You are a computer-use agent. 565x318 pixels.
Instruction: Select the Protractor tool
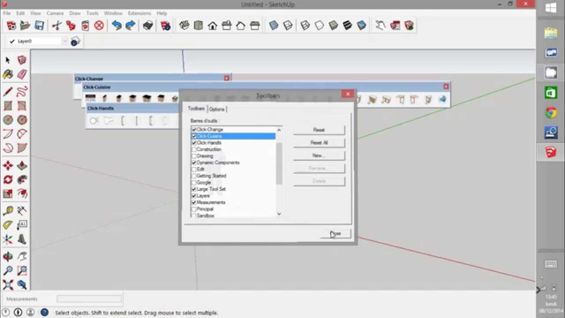pyautogui.click(x=8, y=225)
